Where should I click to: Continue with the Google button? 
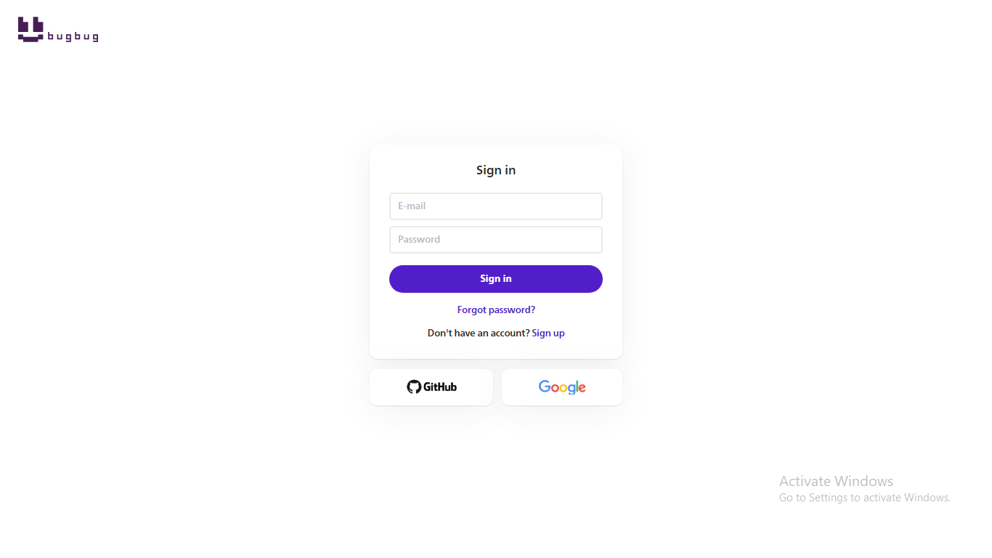[x=562, y=387]
